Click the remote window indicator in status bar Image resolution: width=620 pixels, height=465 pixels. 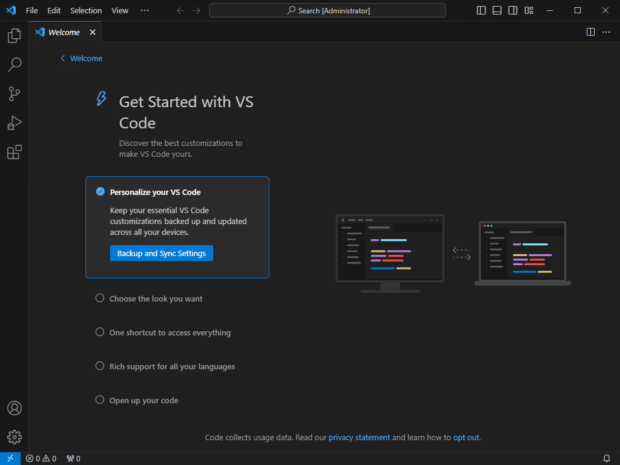pyautogui.click(x=10, y=458)
